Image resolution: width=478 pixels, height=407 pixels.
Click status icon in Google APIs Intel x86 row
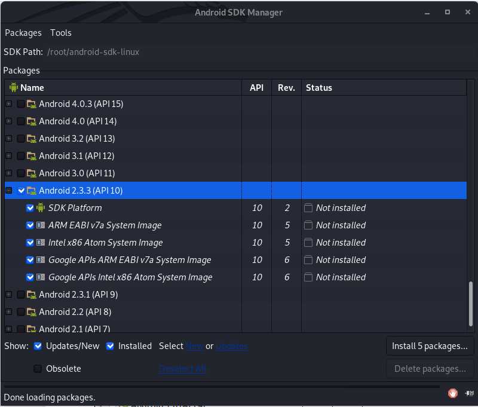(308, 277)
